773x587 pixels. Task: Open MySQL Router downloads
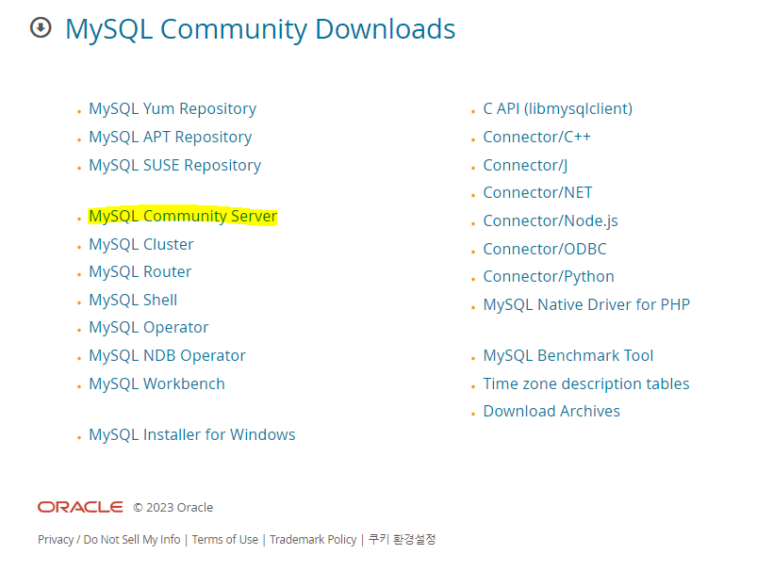point(140,272)
